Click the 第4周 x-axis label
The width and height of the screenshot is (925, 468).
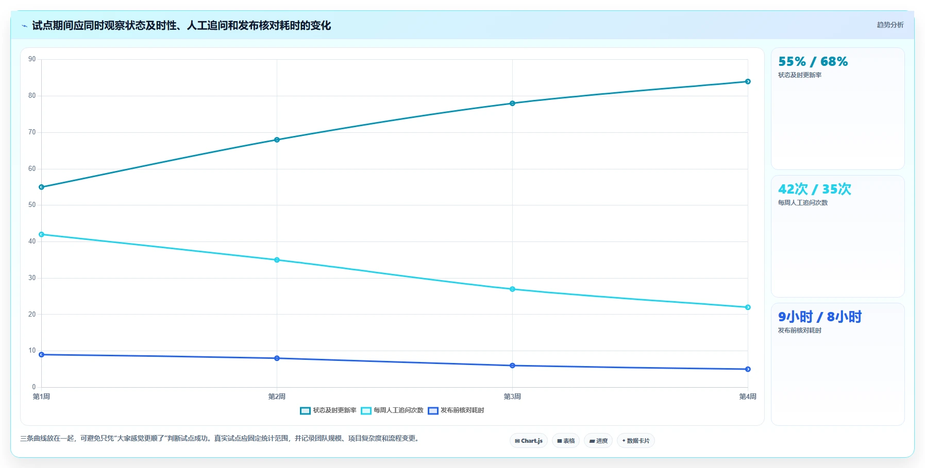click(x=748, y=396)
